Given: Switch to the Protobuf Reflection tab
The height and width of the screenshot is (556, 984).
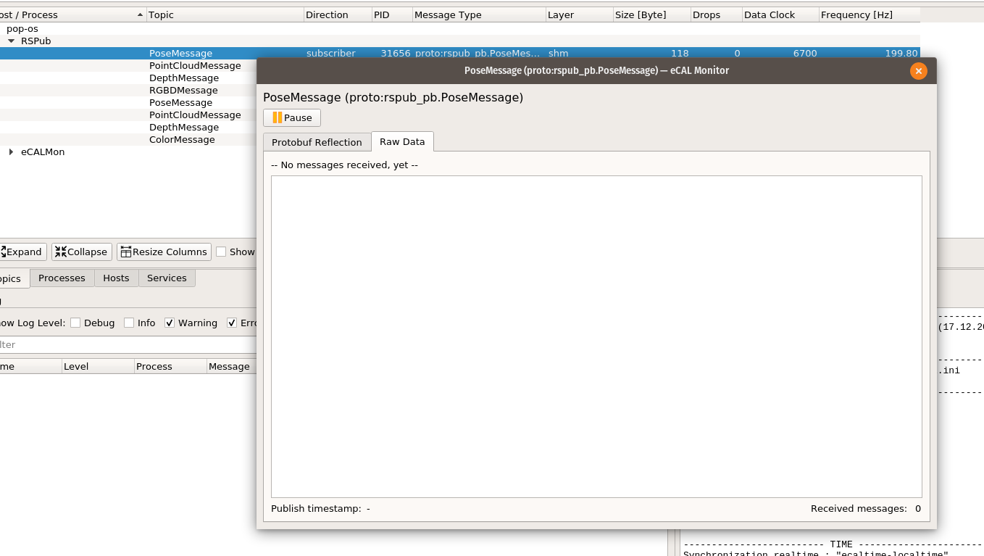Looking at the screenshot, I should tap(316, 142).
